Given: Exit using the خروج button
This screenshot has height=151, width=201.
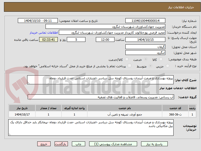Looking at the screenshot, I should [44, 144].
